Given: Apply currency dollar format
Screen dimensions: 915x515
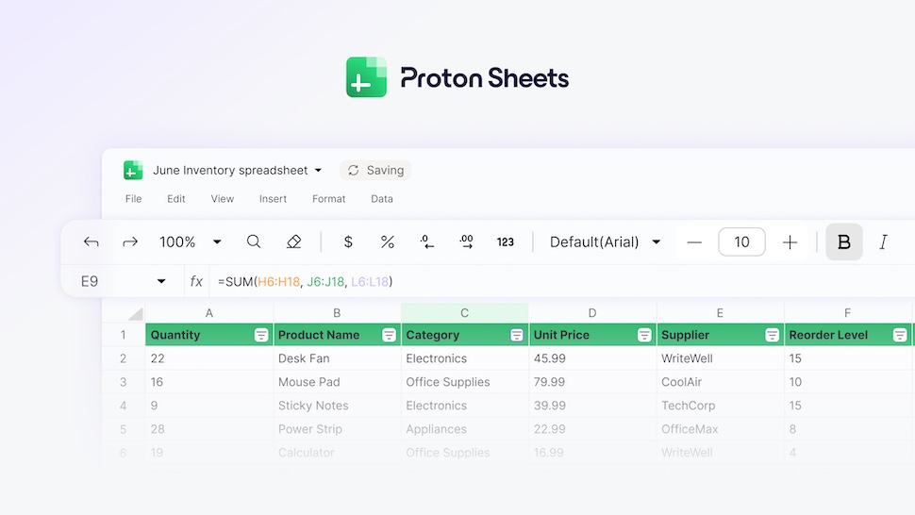Looking at the screenshot, I should point(348,242).
